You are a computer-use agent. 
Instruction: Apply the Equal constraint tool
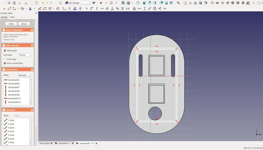tap(122, 9)
